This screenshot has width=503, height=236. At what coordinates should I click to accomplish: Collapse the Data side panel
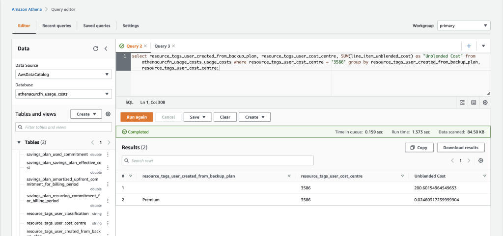pyautogui.click(x=106, y=49)
